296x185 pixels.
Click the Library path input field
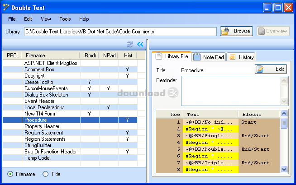pyautogui.click(x=120, y=32)
